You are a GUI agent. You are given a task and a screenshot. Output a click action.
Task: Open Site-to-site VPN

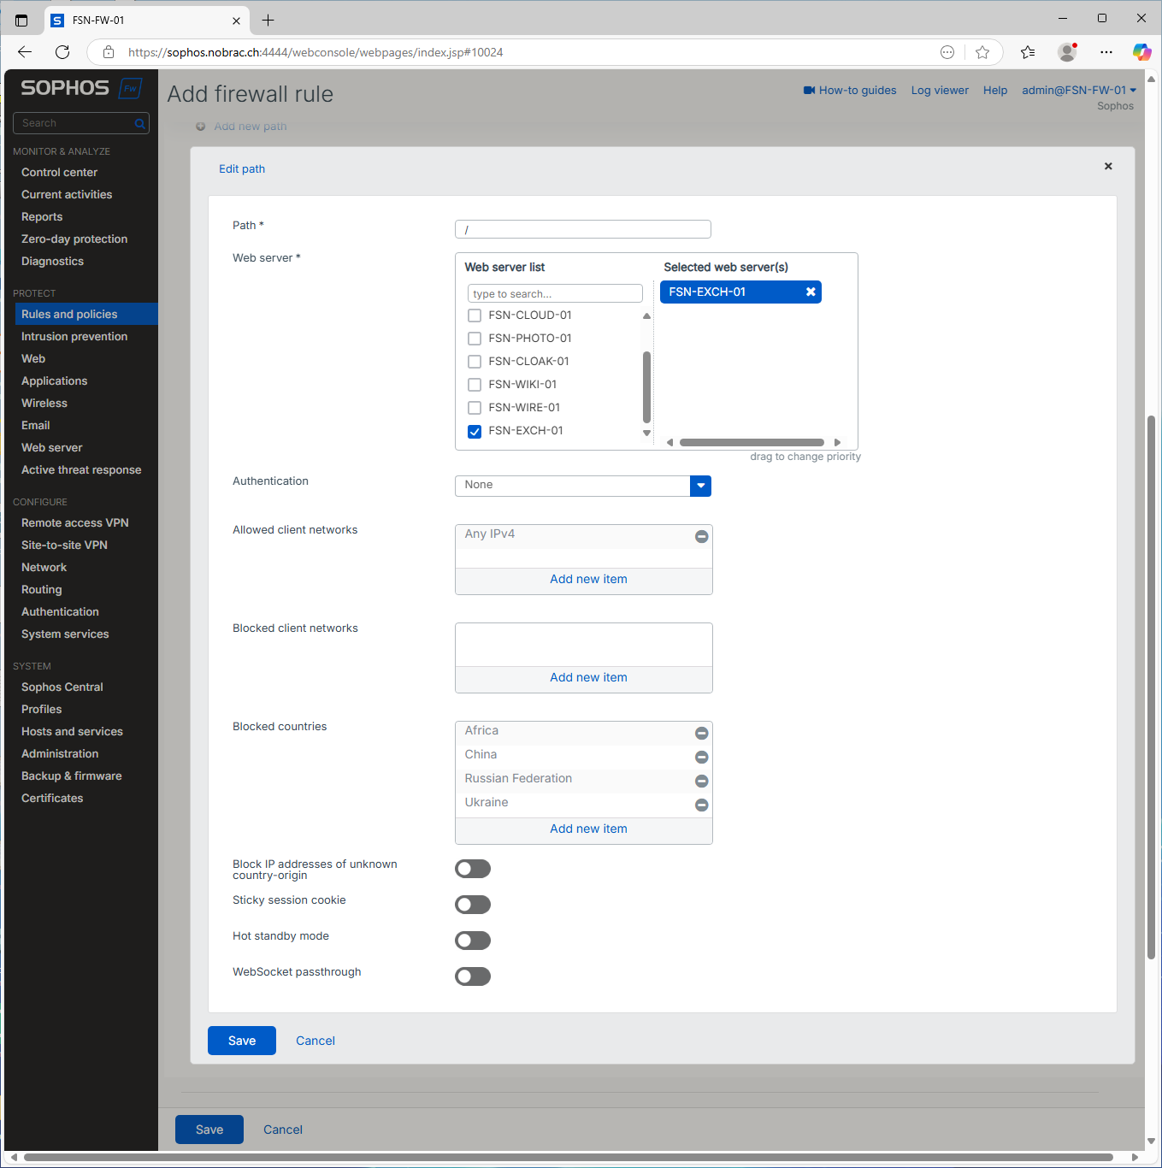(64, 545)
